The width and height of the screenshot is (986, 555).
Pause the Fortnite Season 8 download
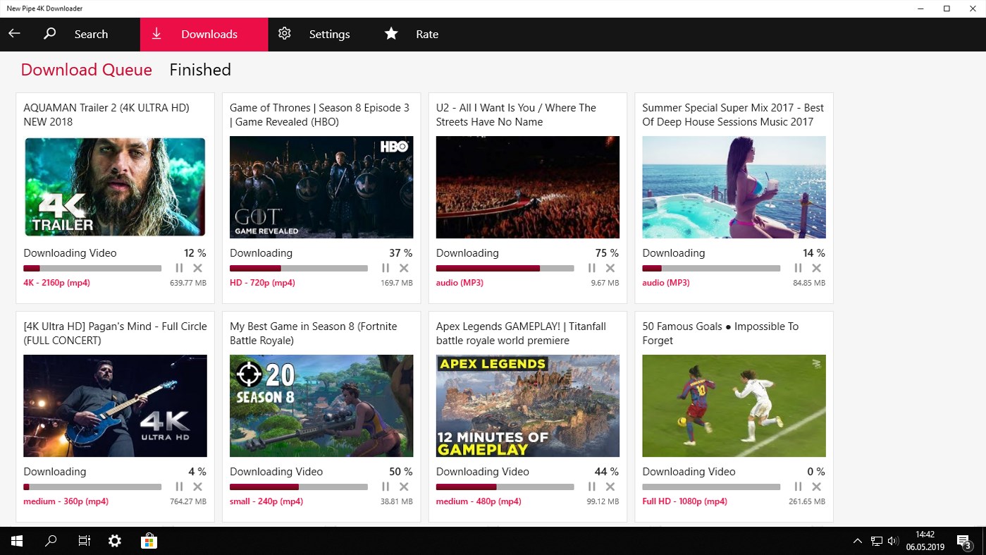tap(386, 487)
